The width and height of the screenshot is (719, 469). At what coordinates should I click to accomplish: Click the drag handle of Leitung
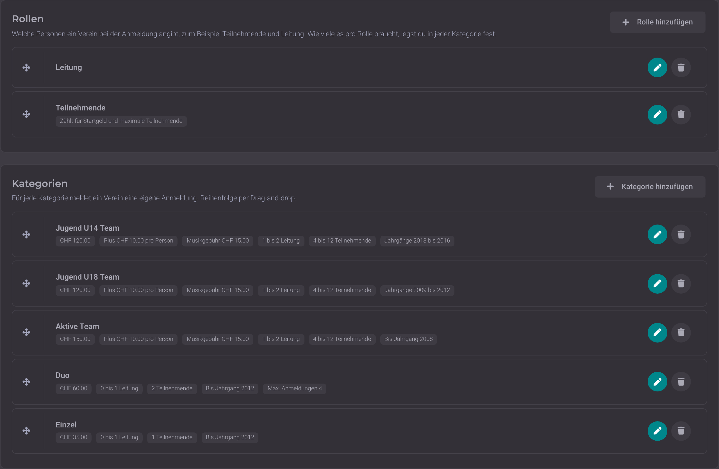pyautogui.click(x=27, y=67)
